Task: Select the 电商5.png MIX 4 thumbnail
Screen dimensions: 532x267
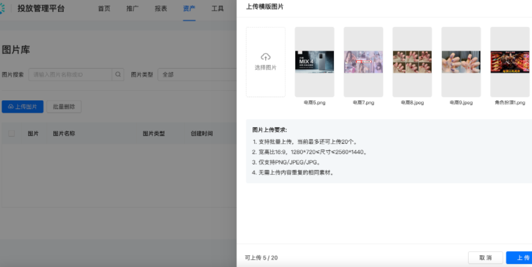Action: click(x=315, y=62)
